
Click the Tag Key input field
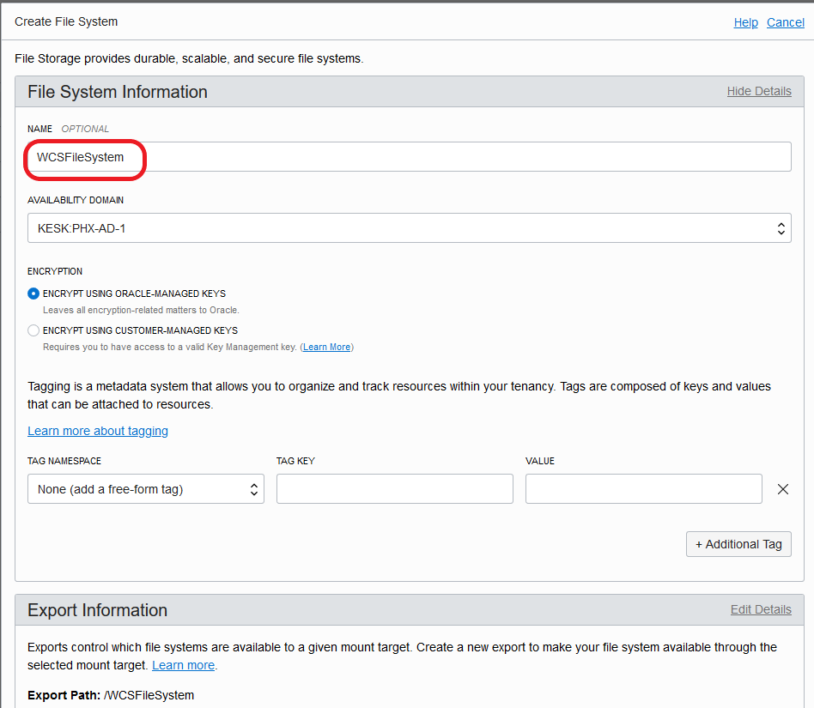point(394,488)
